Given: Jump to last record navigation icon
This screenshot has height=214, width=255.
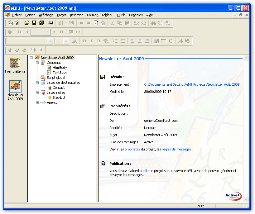Looking at the screenshot, I should point(61,32).
